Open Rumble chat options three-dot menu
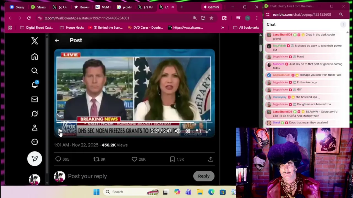Image resolution: width=353 pixels, height=198 pixels. [x=343, y=24]
